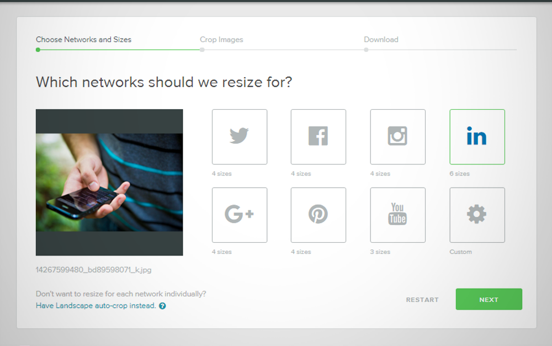Screen dimensions: 552x346
Task: Switch to the Crop Images step
Action: point(221,40)
